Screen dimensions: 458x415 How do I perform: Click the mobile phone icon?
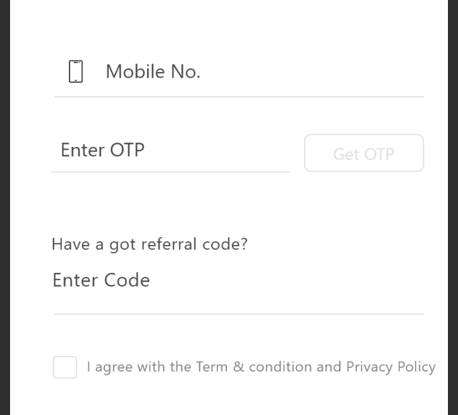tap(76, 71)
